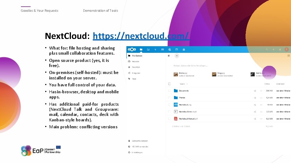The width and height of the screenshot is (291, 163).
Task: Click the Demonstration of Tools section label
Action: [x=100, y=11]
